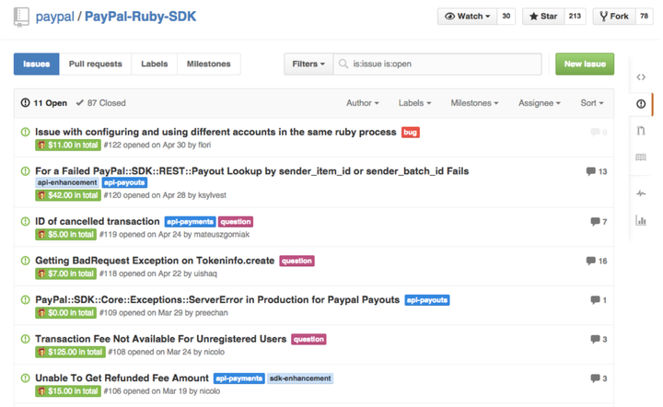Click the api-enhancement label
663x407 pixels.
coord(67,182)
